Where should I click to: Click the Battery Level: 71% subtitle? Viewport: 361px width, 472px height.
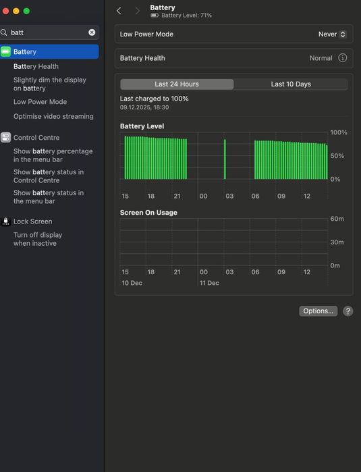tap(186, 16)
